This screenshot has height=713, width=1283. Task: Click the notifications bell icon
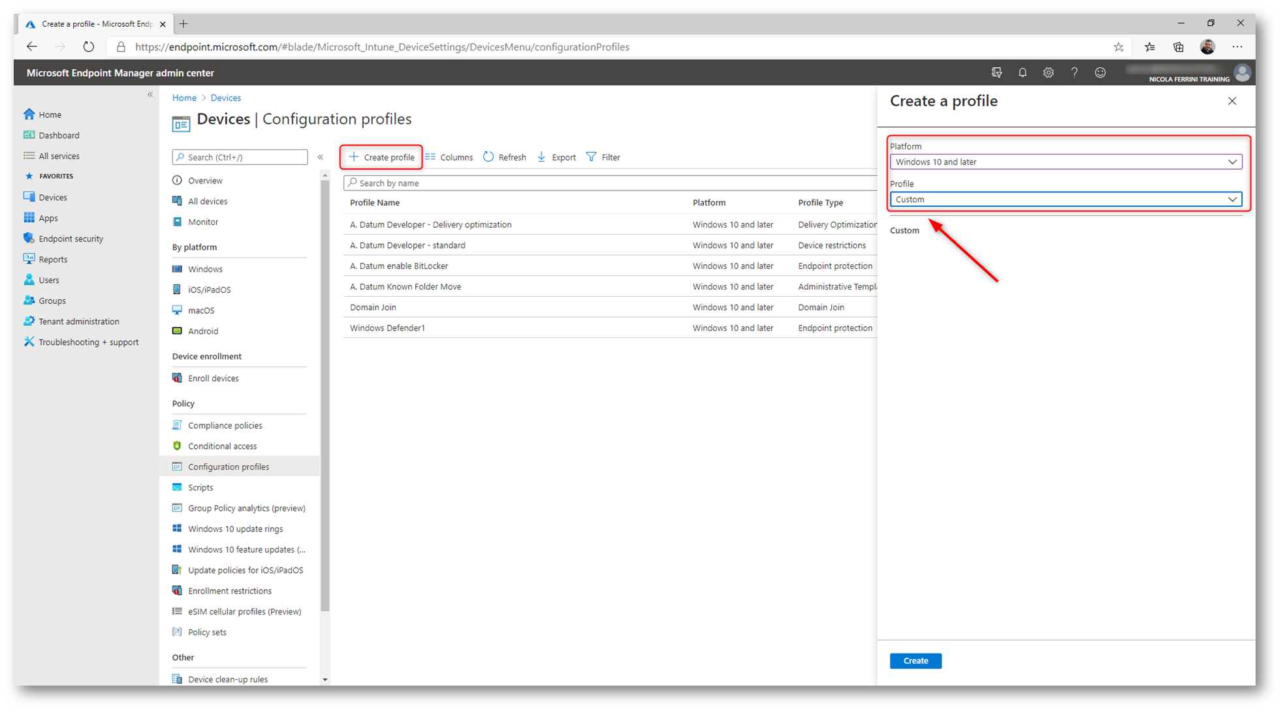(x=1022, y=72)
